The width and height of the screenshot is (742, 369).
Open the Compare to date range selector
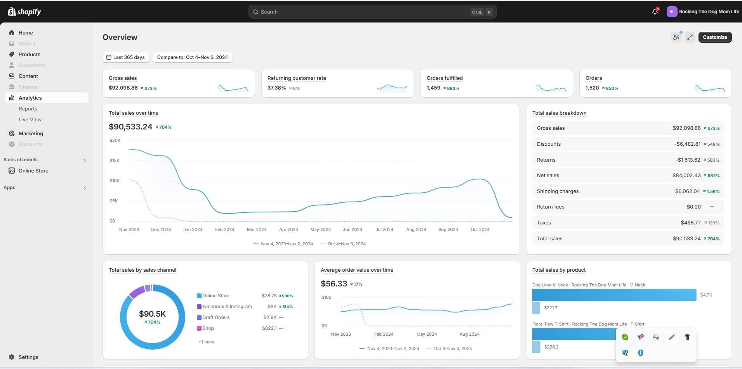tap(192, 57)
